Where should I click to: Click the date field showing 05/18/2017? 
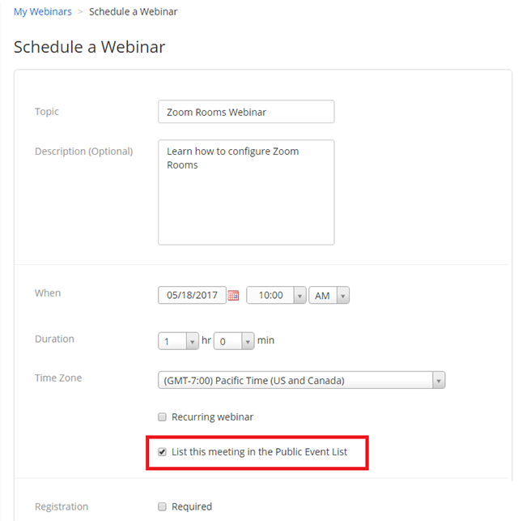click(192, 295)
